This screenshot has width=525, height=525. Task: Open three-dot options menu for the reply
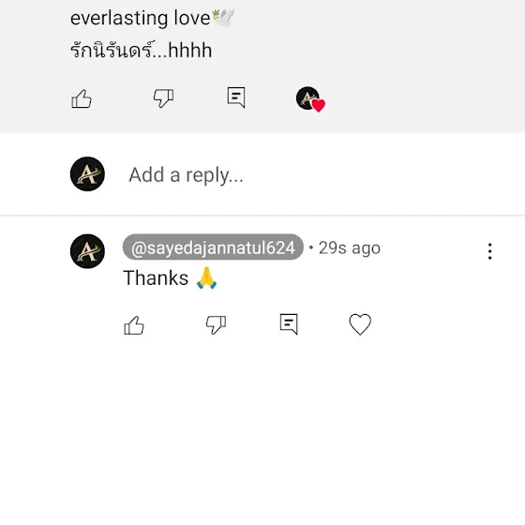click(x=489, y=251)
